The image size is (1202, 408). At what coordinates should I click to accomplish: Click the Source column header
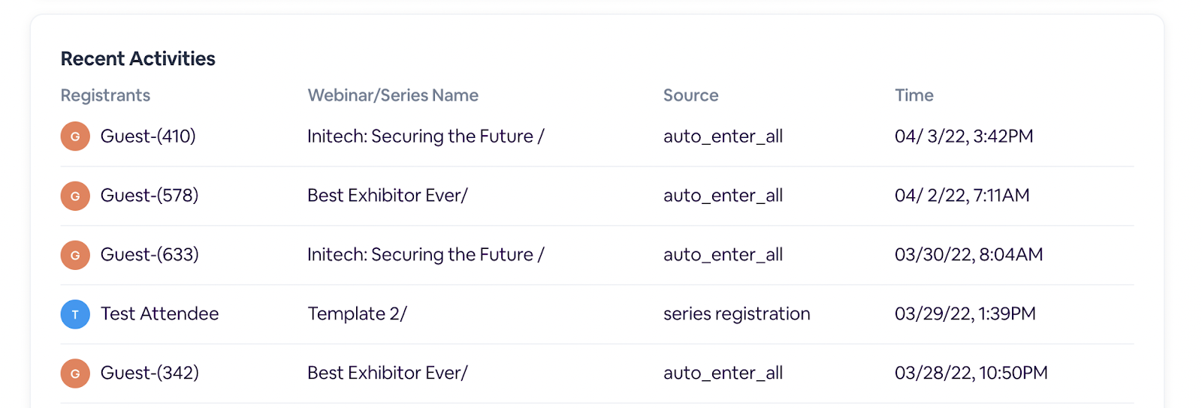(x=690, y=95)
